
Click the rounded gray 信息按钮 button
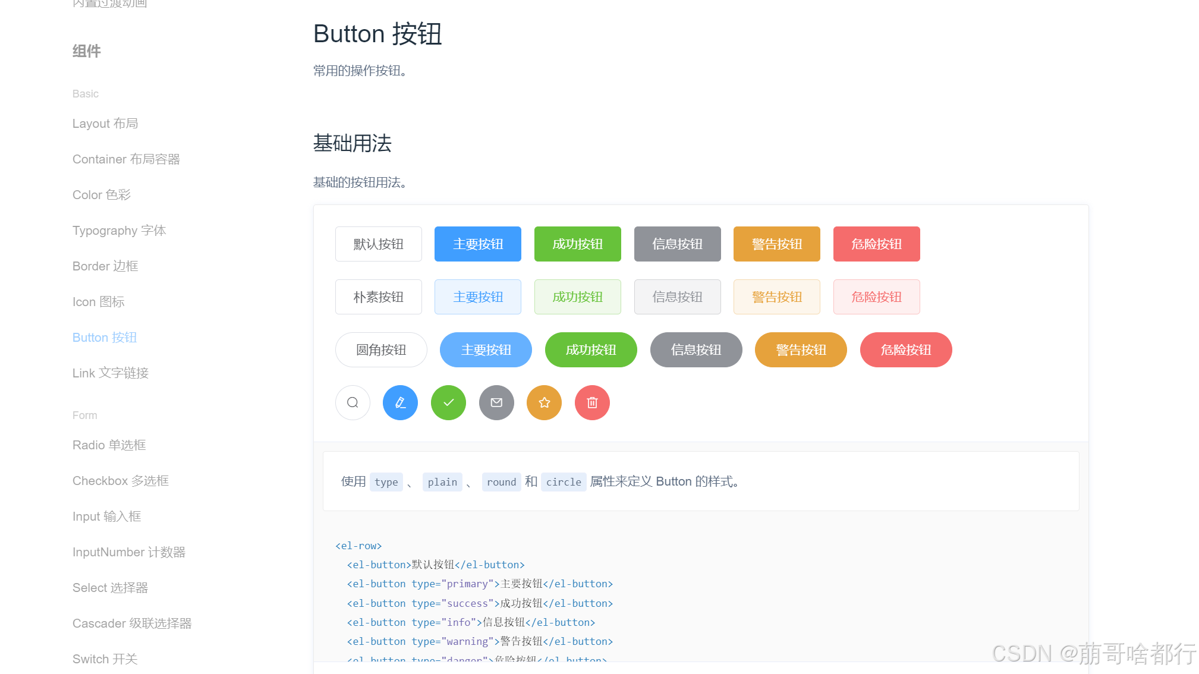click(696, 349)
